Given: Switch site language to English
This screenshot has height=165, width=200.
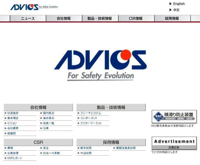Looking at the screenshot, I should pos(179,4).
